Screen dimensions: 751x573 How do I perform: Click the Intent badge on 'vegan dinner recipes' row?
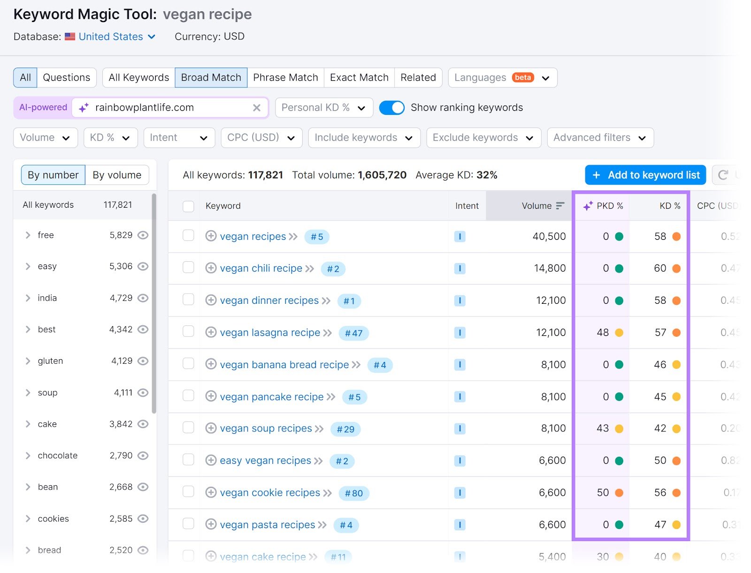click(x=460, y=301)
